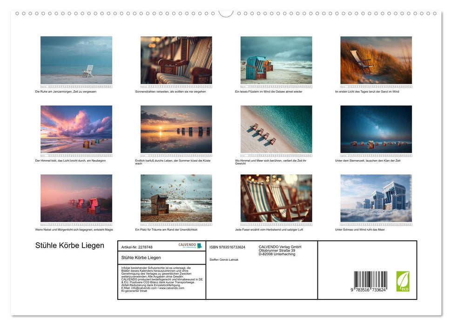Select the autumn leaves crashing wave image
452x326 pixels.
(x=176, y=198)
